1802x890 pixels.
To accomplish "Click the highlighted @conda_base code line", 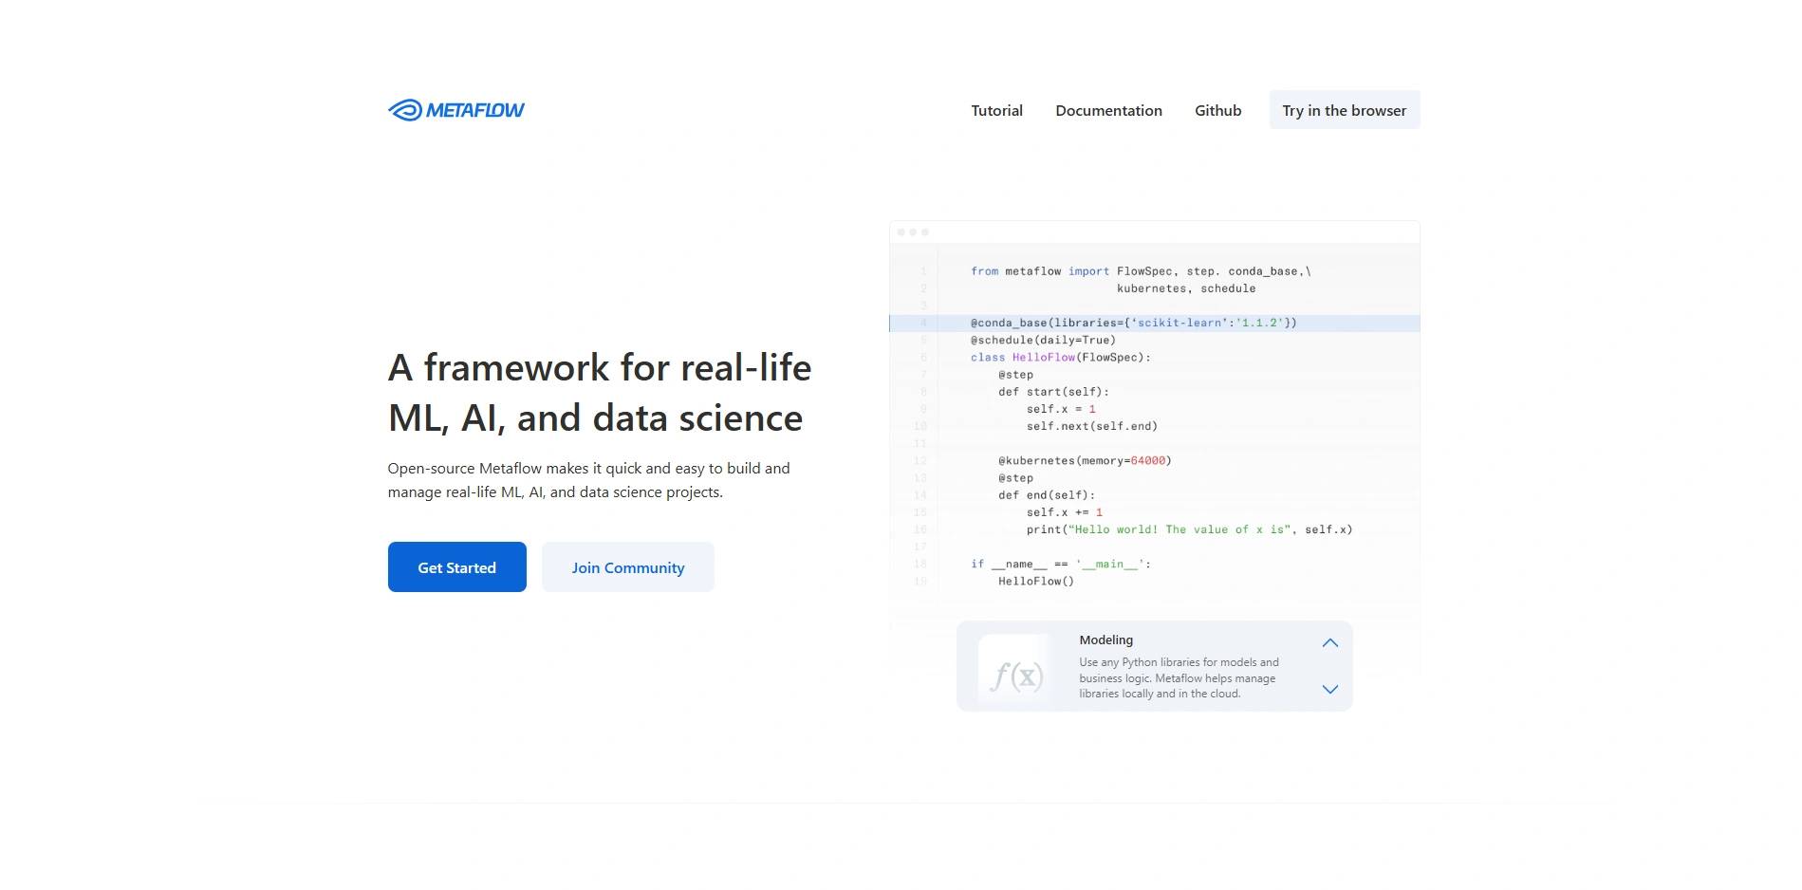I will 1154,323.
